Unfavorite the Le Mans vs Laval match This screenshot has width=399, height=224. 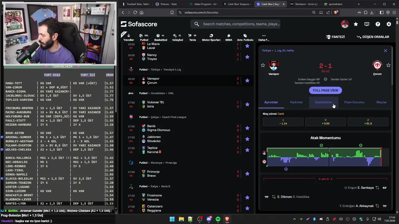coord(247,46)
